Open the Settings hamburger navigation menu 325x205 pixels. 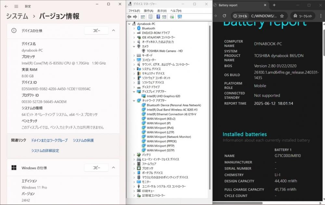(x=16, y=6)
